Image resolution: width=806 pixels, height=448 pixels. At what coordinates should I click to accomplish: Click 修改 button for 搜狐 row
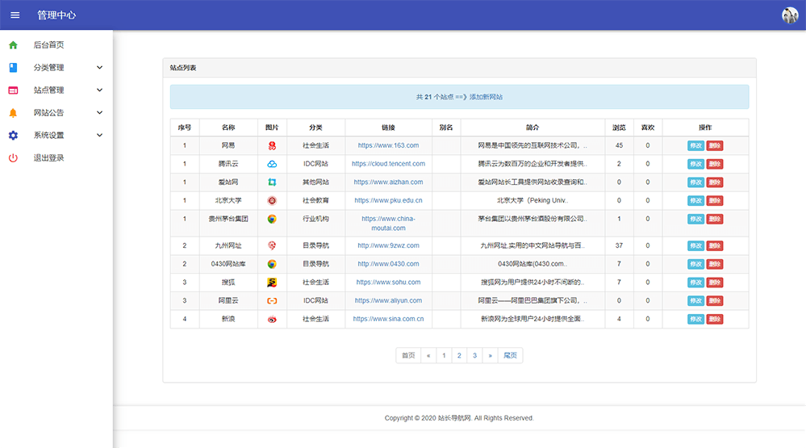pos(695,283)
